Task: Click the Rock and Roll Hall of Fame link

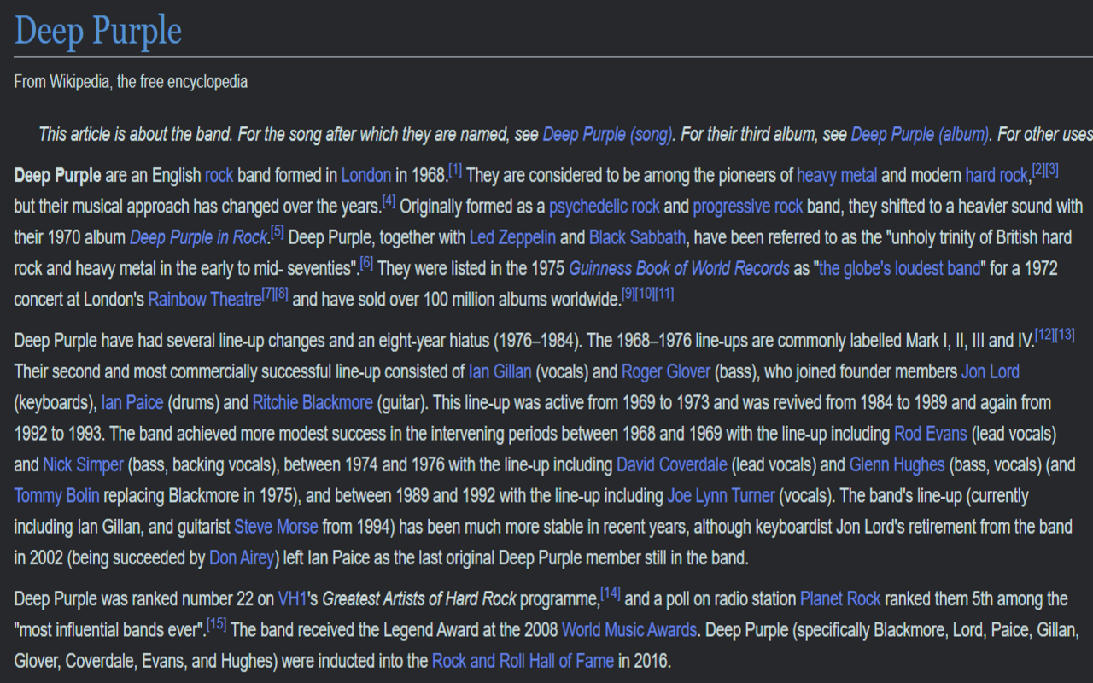Action: (x=523, y=660)
